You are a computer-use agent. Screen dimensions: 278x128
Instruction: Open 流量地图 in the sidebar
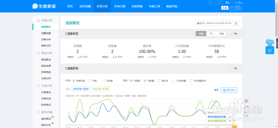click(46, 33)
